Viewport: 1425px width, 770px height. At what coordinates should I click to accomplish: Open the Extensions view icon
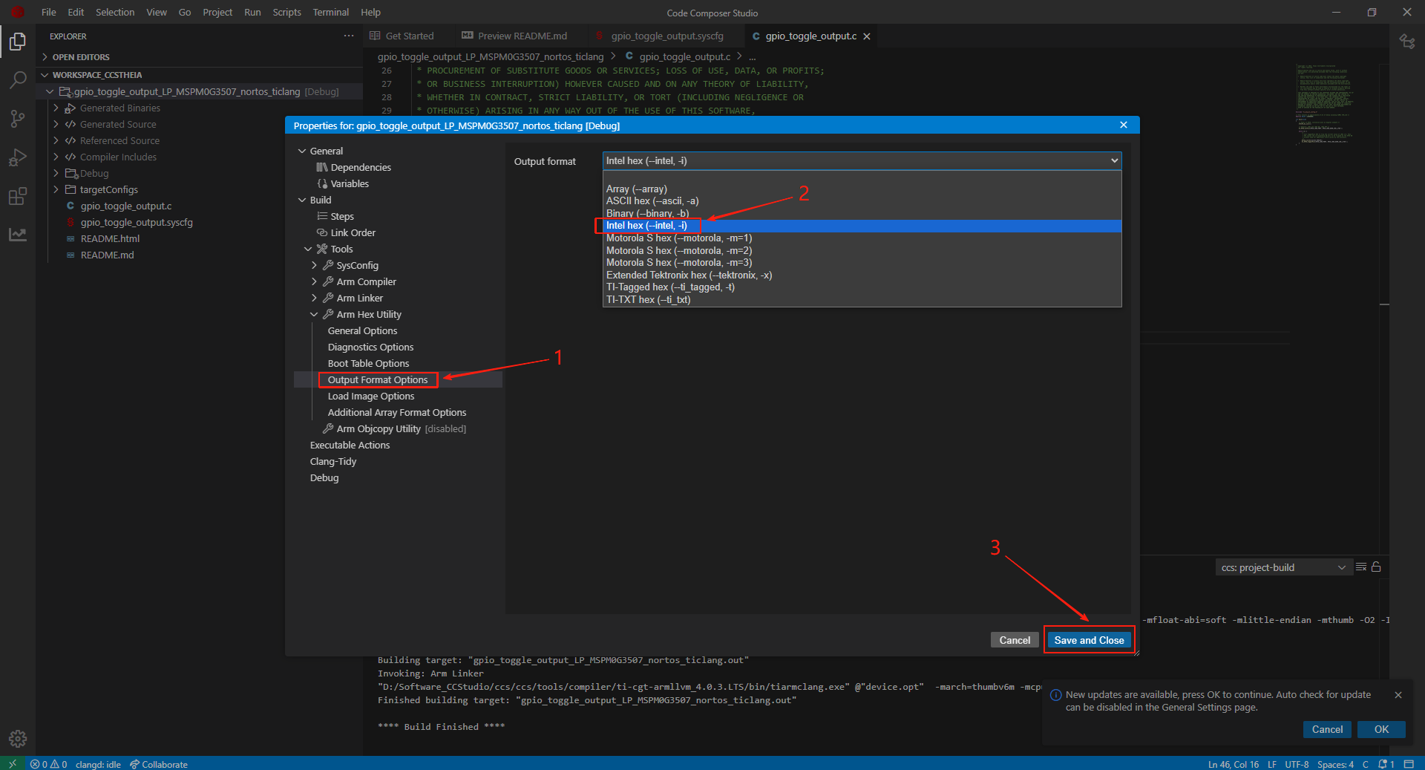point(18,196)
